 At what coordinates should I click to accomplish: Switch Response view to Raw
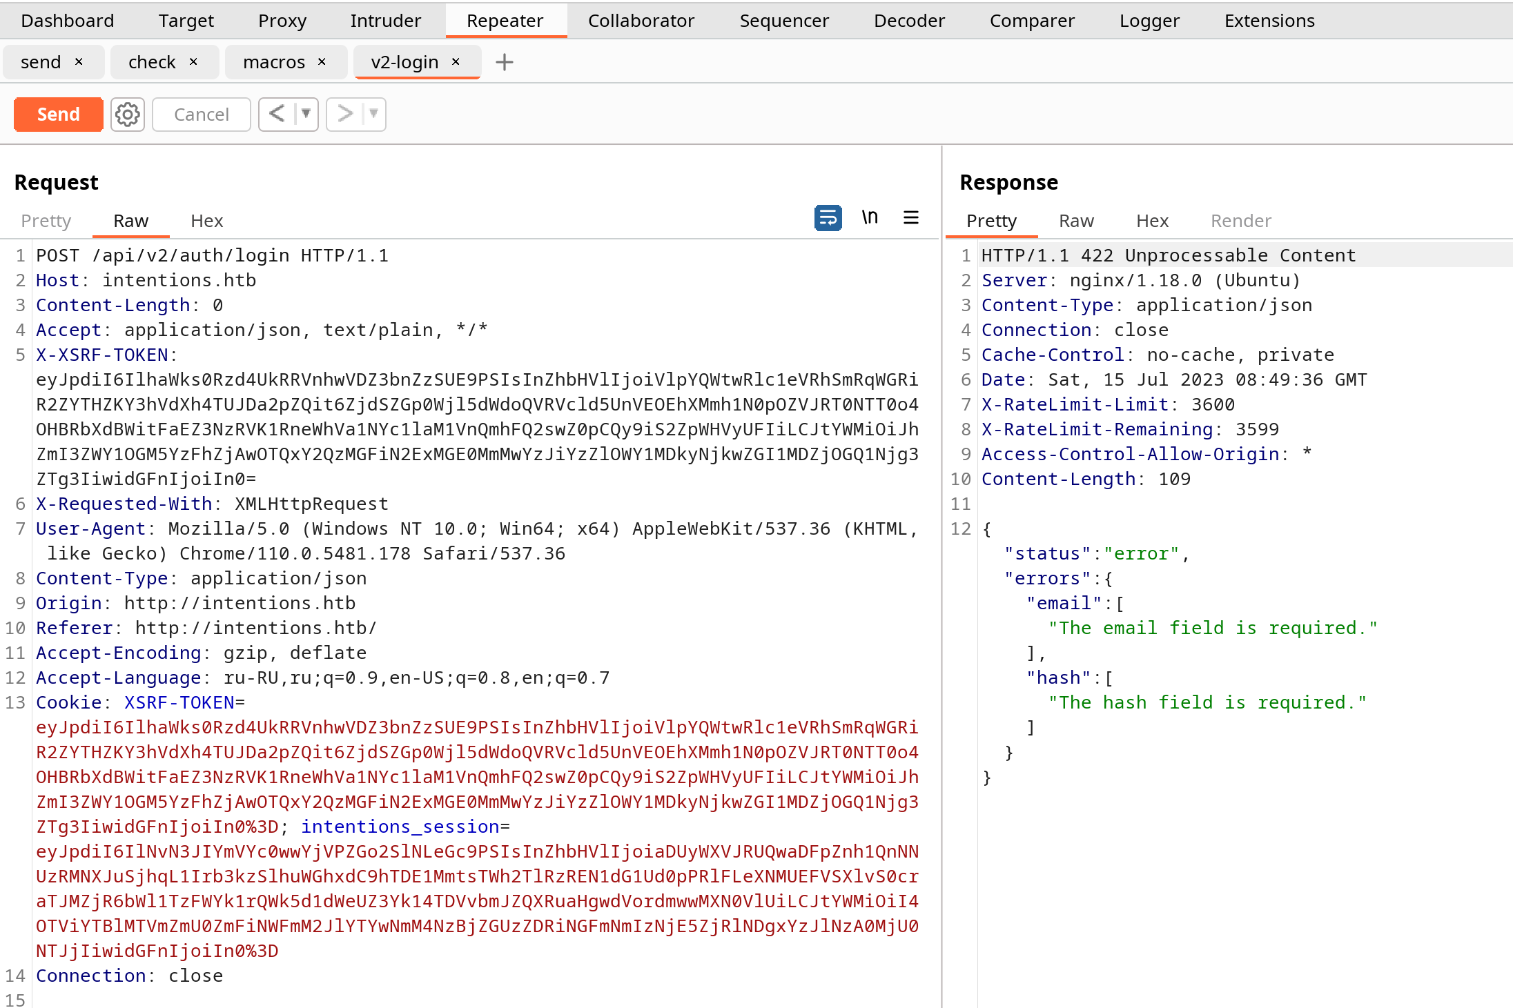coord(1077,221)
